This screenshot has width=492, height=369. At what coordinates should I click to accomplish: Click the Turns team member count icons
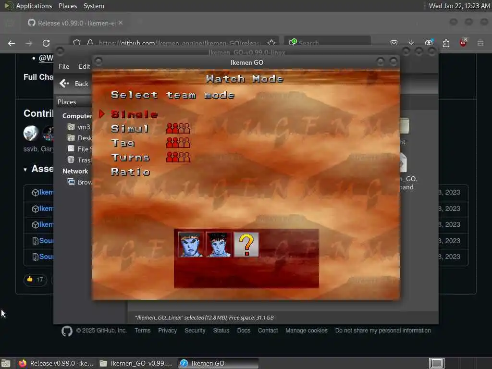(x=178, y=157)
